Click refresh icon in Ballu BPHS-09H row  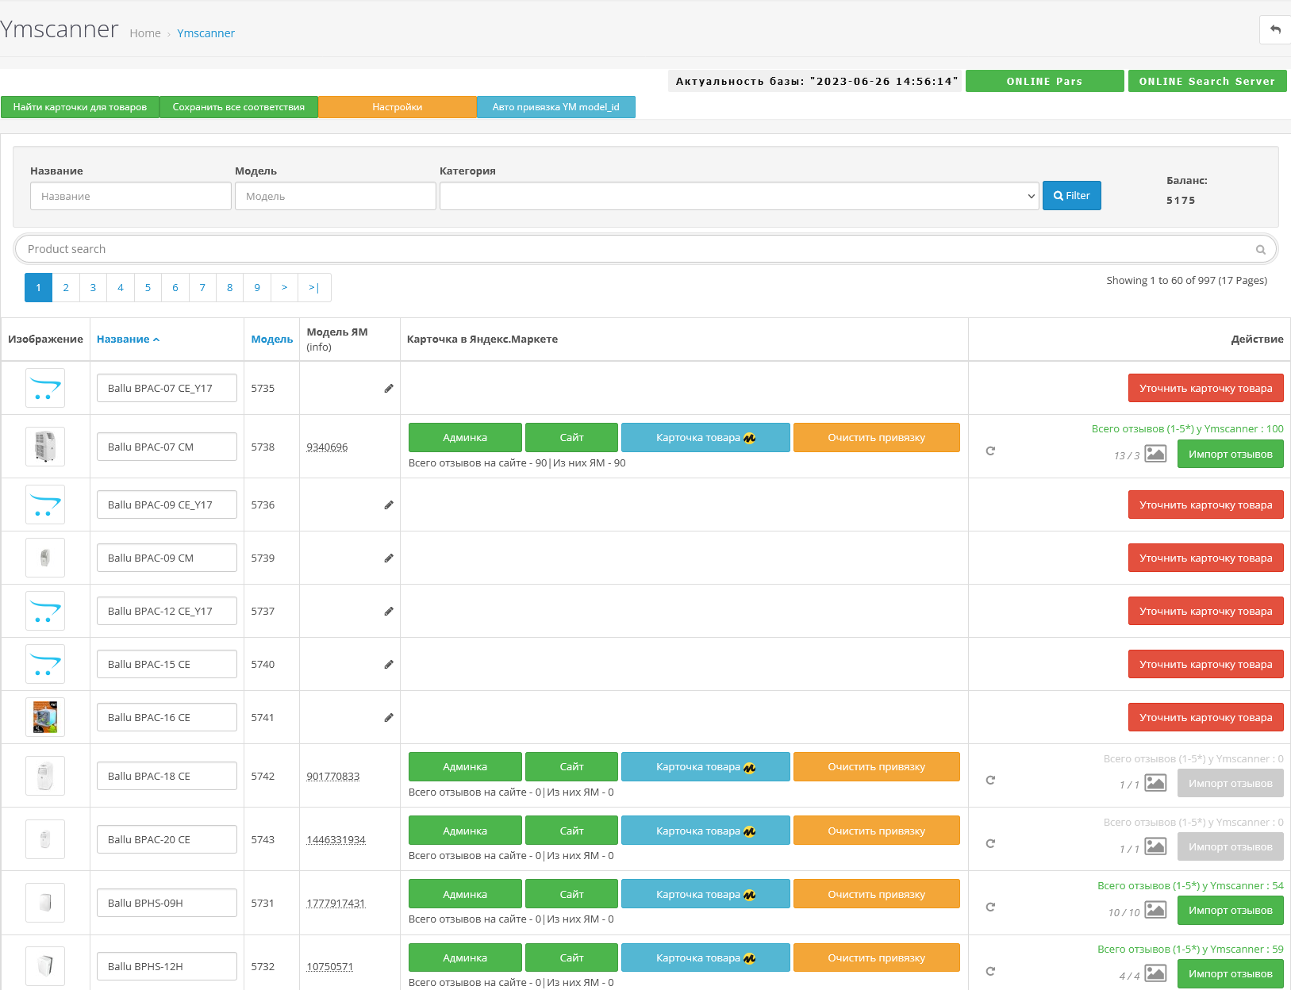click(990, 907)
